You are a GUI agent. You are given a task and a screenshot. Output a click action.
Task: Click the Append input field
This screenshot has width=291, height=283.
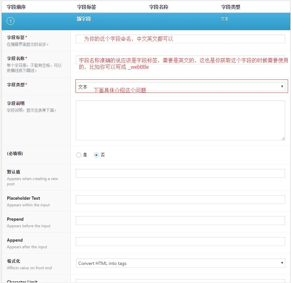pos(180,241)
